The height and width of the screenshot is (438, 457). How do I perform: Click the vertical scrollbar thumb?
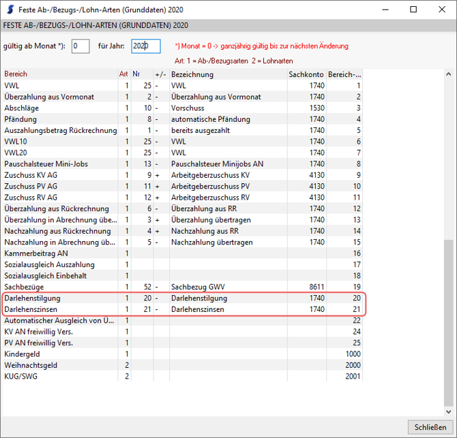pos(449,322)
